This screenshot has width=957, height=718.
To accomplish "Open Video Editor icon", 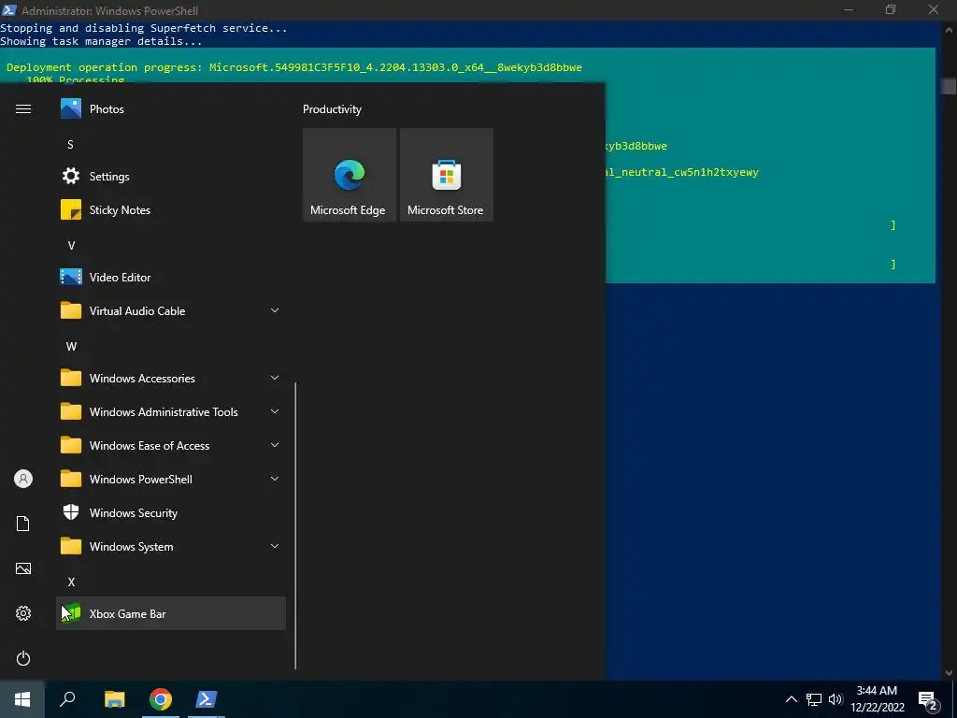I will pyautogui.click(x=71, y=277).
